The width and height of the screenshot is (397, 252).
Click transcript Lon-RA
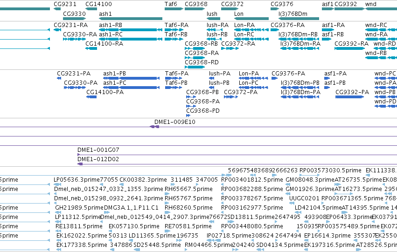point(244,25)
